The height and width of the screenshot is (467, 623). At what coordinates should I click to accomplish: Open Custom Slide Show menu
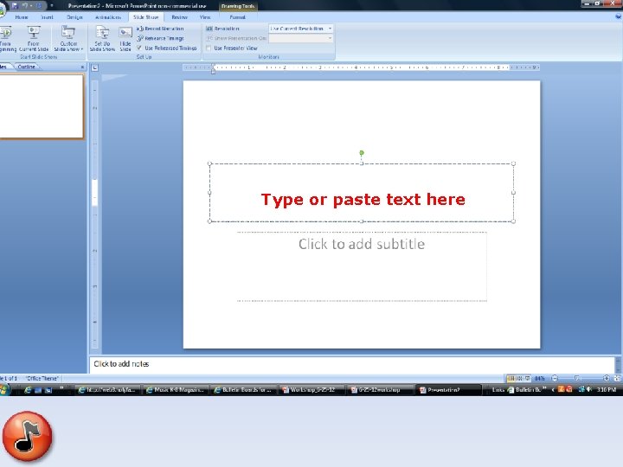[68, 39]
